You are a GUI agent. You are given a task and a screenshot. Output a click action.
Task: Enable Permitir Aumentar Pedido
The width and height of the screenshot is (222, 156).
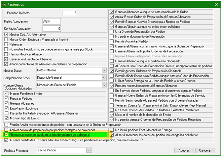click(112, 41)
